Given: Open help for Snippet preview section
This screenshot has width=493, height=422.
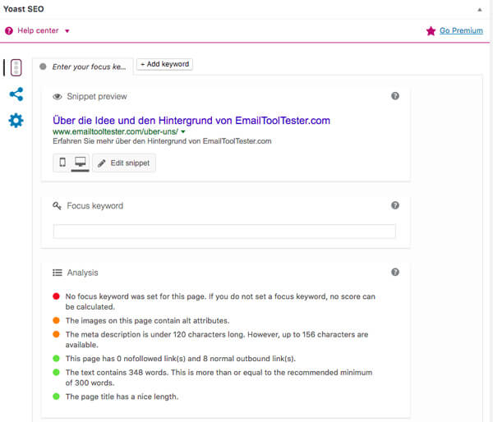Looking at the screenshot, I should coord(395,96).
